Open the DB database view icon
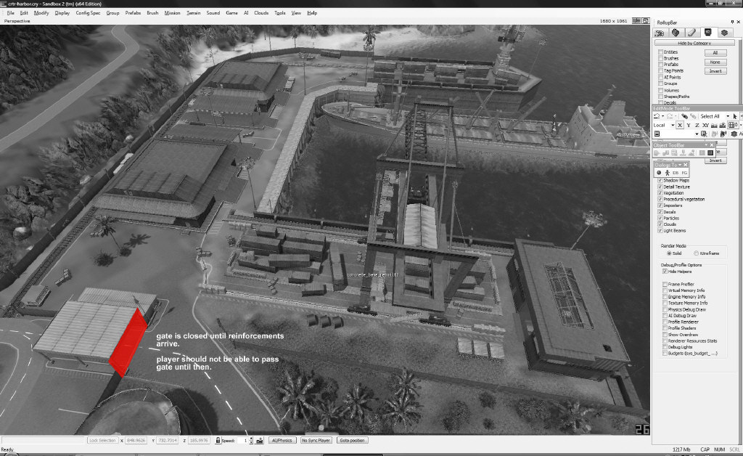743x456 pixels. tap(676, 173)
